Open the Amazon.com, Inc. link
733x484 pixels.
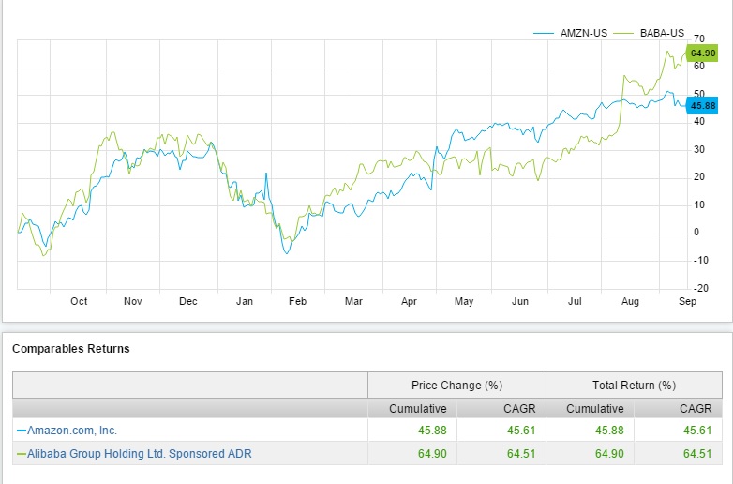click(72, 431)
